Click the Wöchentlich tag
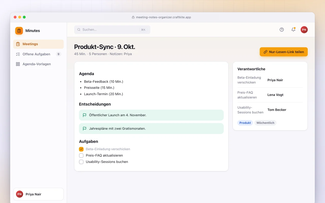 click(265, 123)
